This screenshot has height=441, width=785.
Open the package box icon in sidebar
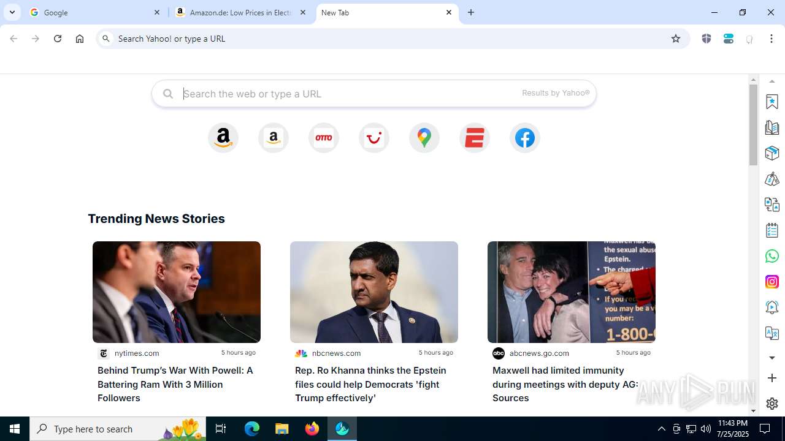(x=772, y=153)
